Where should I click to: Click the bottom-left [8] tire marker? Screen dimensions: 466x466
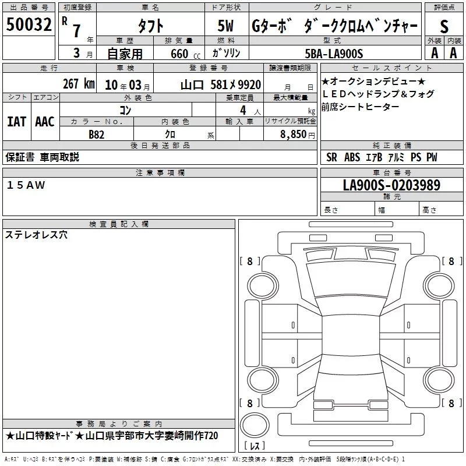point(250,403)
